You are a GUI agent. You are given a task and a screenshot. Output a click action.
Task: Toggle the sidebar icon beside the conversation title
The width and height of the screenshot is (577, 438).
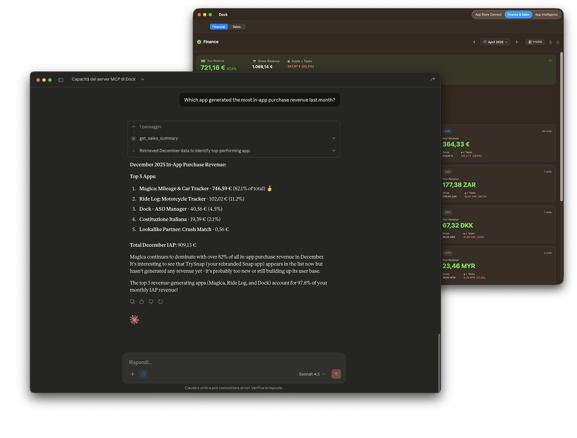click(x=60, y=79)
